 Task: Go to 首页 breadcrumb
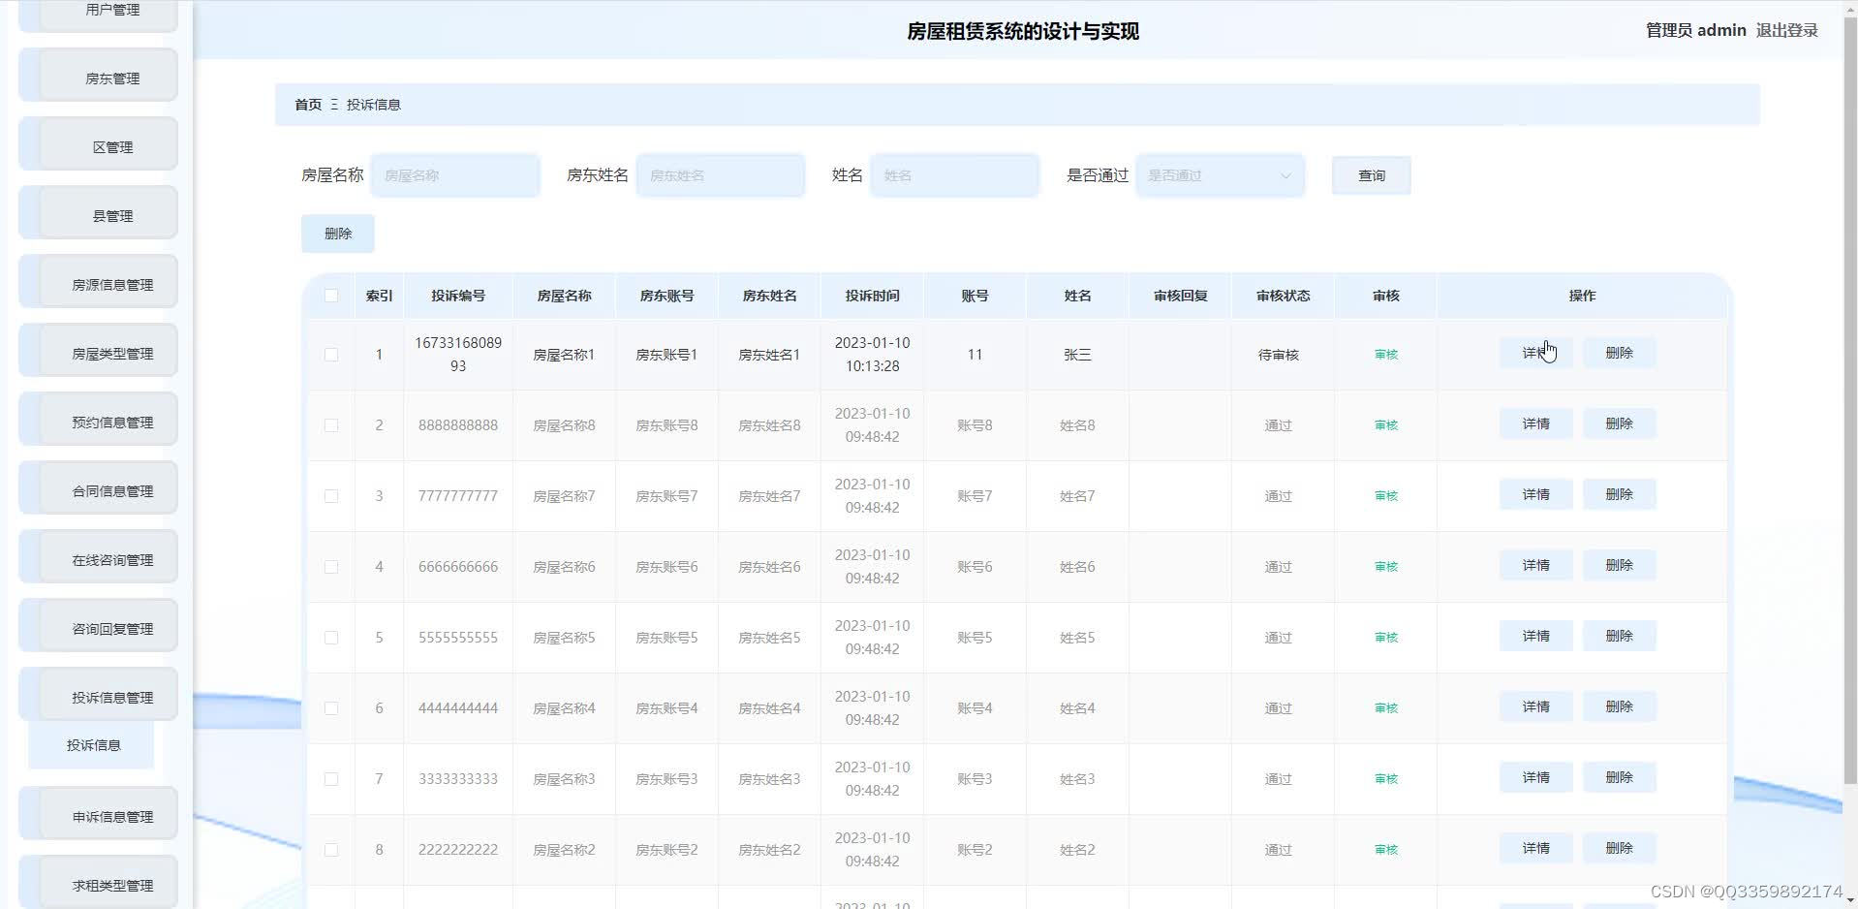308,105
